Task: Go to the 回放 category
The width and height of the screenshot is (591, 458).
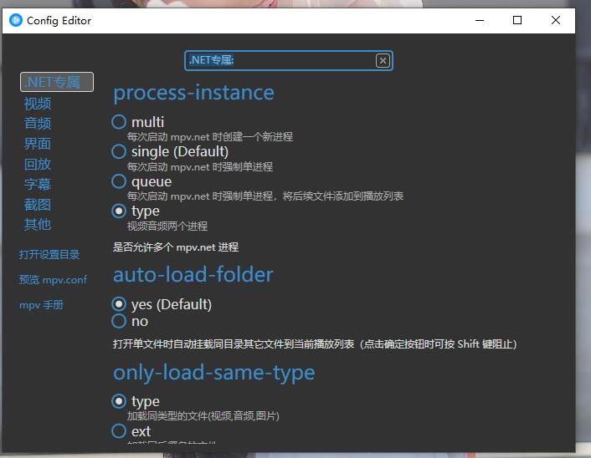Action: coord(38,164)
